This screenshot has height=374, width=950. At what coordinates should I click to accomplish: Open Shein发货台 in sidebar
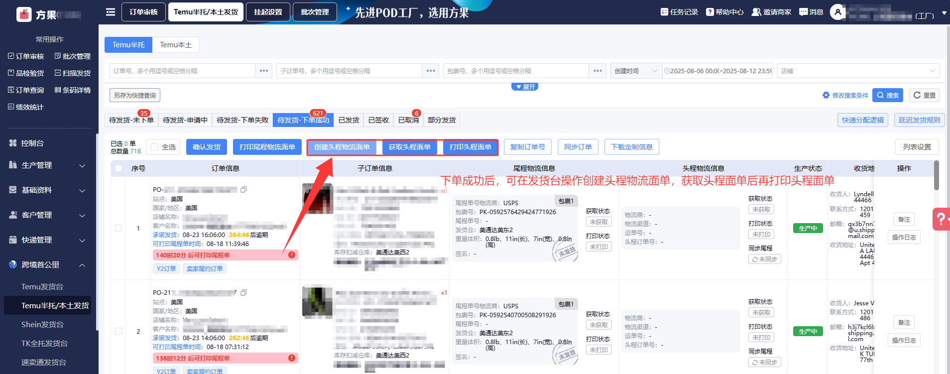point(42,325)
